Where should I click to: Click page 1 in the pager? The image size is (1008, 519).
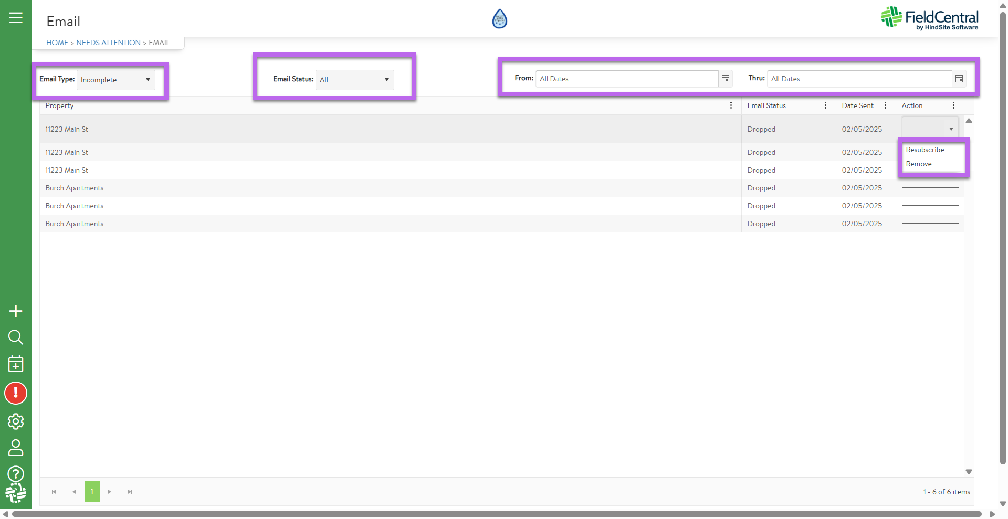(92, 492)
